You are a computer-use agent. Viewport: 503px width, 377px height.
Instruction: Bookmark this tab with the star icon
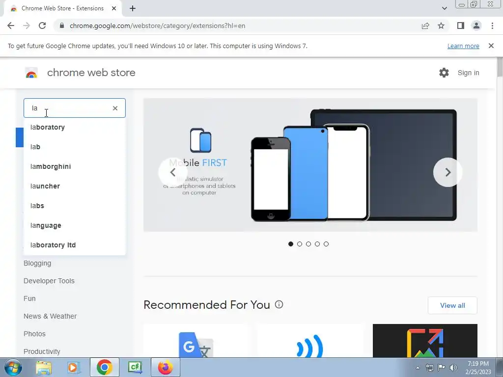pyautogui.click(x=441, y=26)
